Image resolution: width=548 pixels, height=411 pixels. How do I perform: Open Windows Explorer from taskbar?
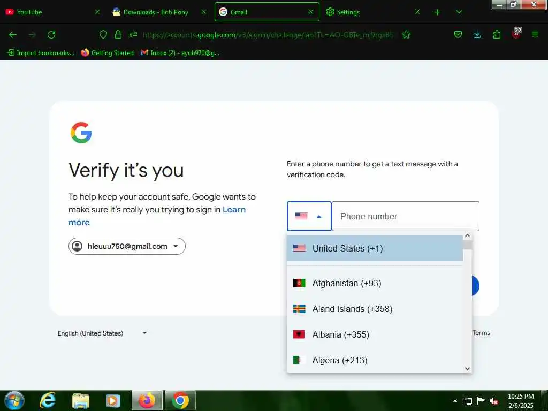[x=80, y=400]
